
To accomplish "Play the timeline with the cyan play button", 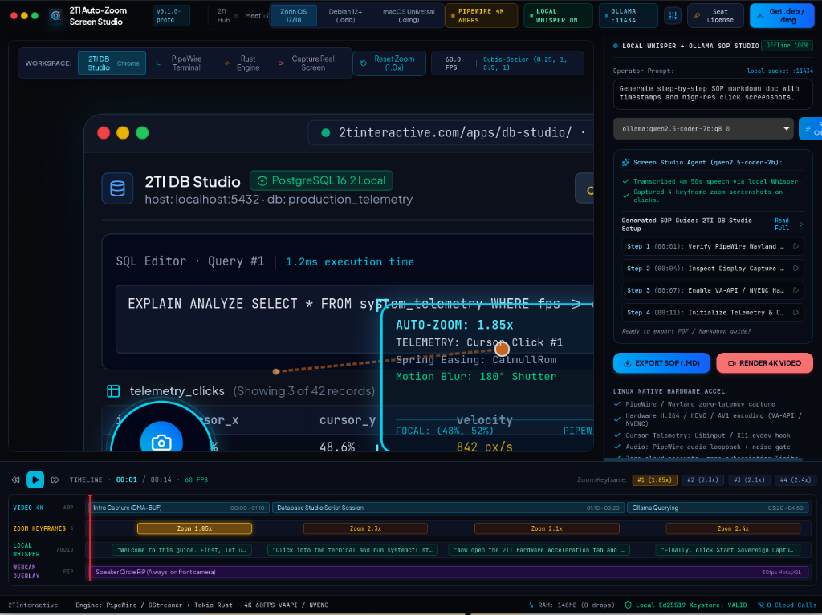I will click(x=35, y=479).
